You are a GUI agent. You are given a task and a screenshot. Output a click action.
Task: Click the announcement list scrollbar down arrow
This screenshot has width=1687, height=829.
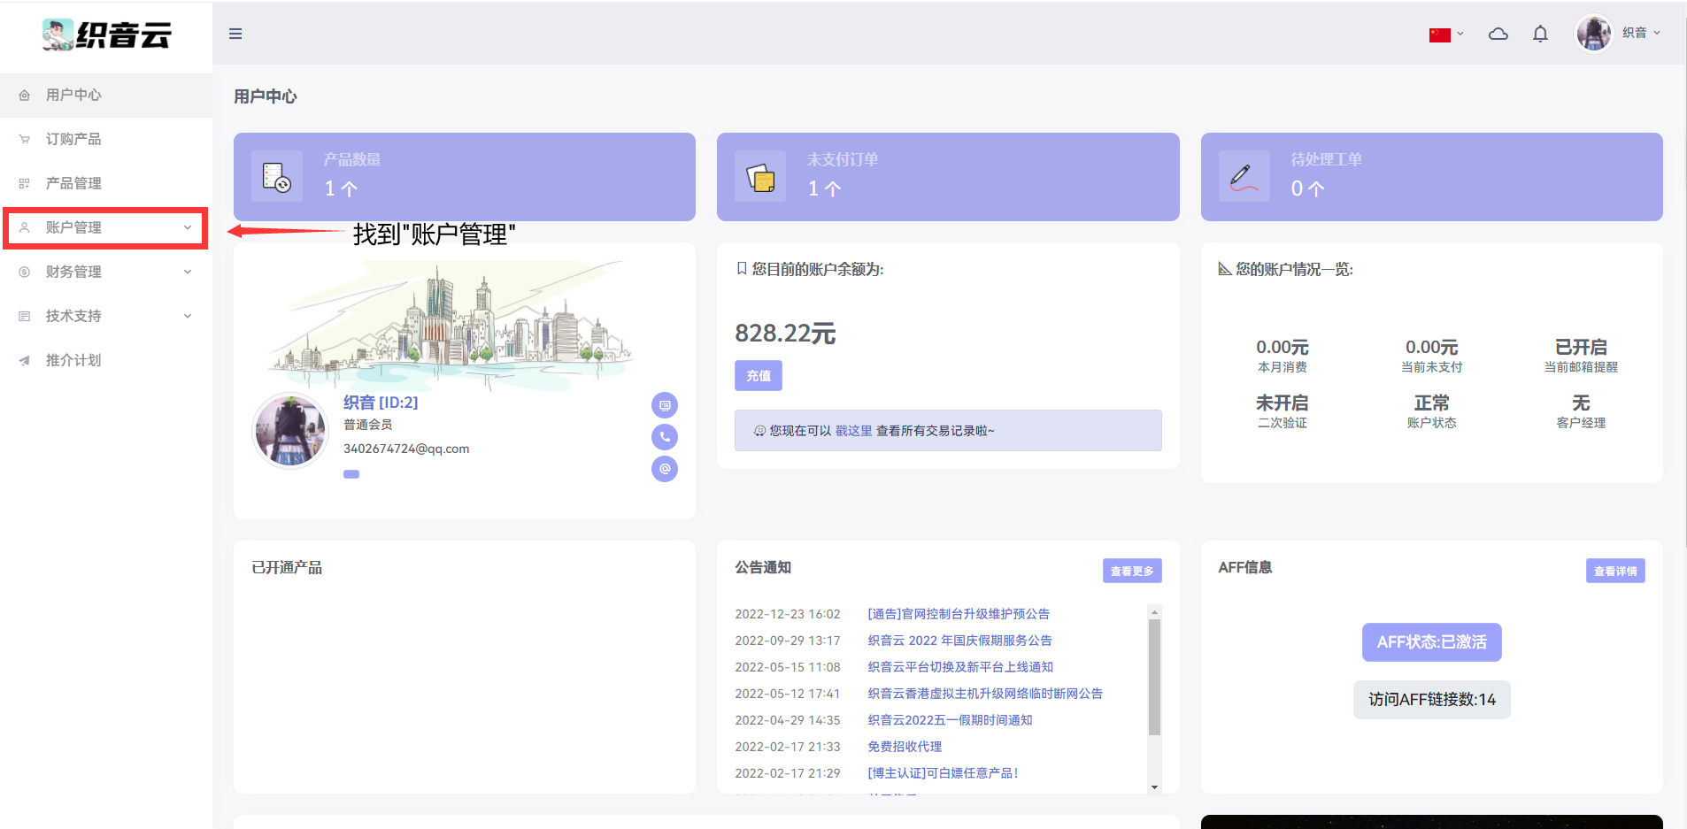[x=1154, y=787]
